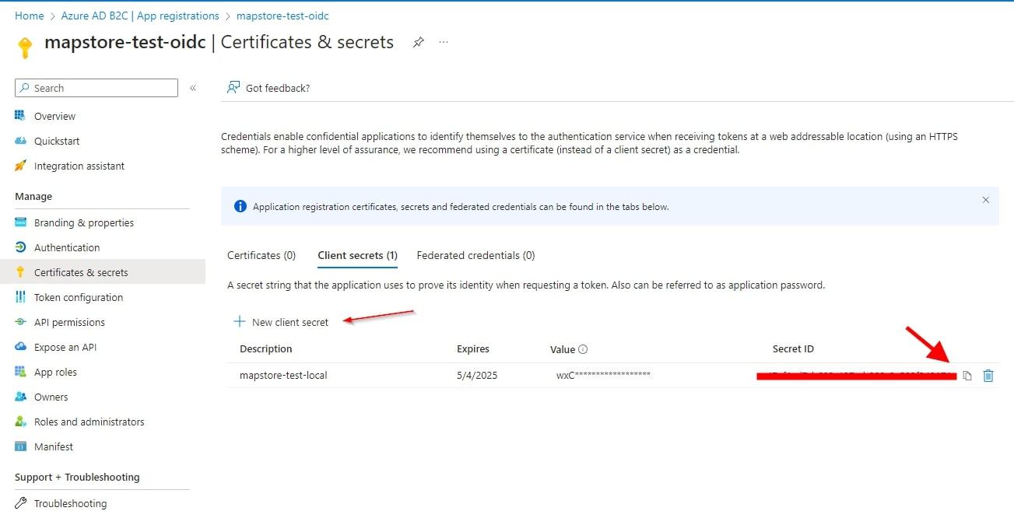The height and width of the screenshot is (511, 1014).
Task: Open the Integration assistant
Action: (x=79, y=166)
